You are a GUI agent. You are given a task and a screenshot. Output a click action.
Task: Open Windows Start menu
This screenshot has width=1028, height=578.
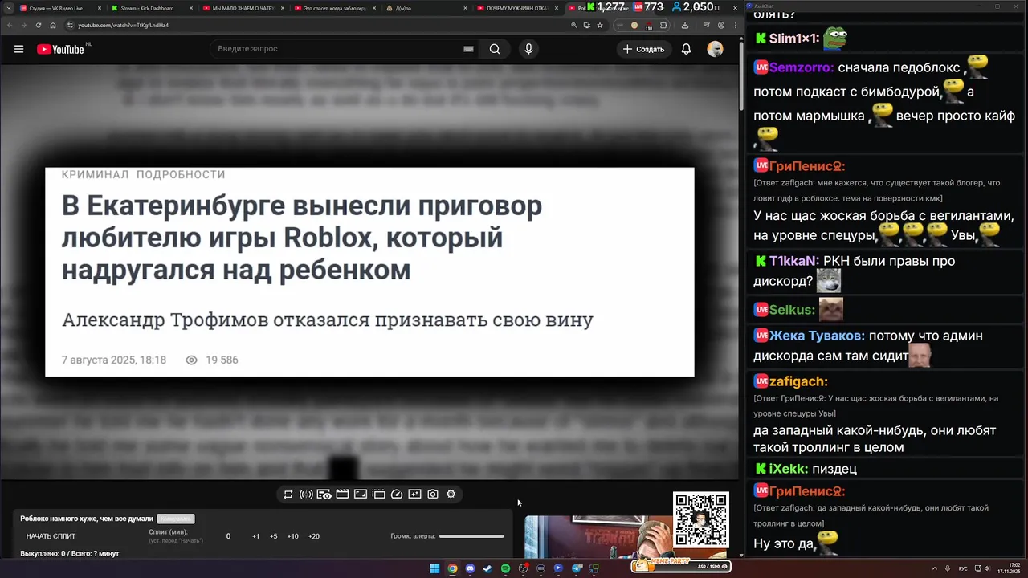coord(434,568)
